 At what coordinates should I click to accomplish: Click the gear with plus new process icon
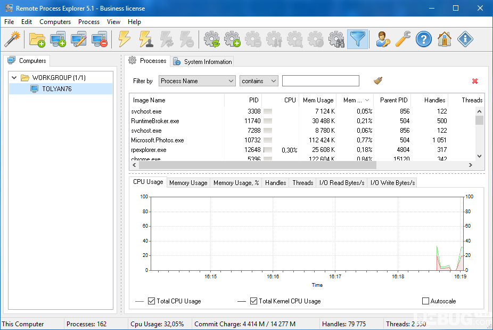(232, 39)
